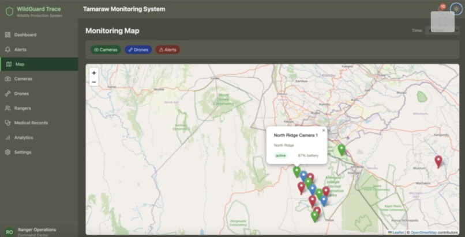Click the 'Monitoring Map' heading
The height and width of the screenshot is (237, 465).
112,30
